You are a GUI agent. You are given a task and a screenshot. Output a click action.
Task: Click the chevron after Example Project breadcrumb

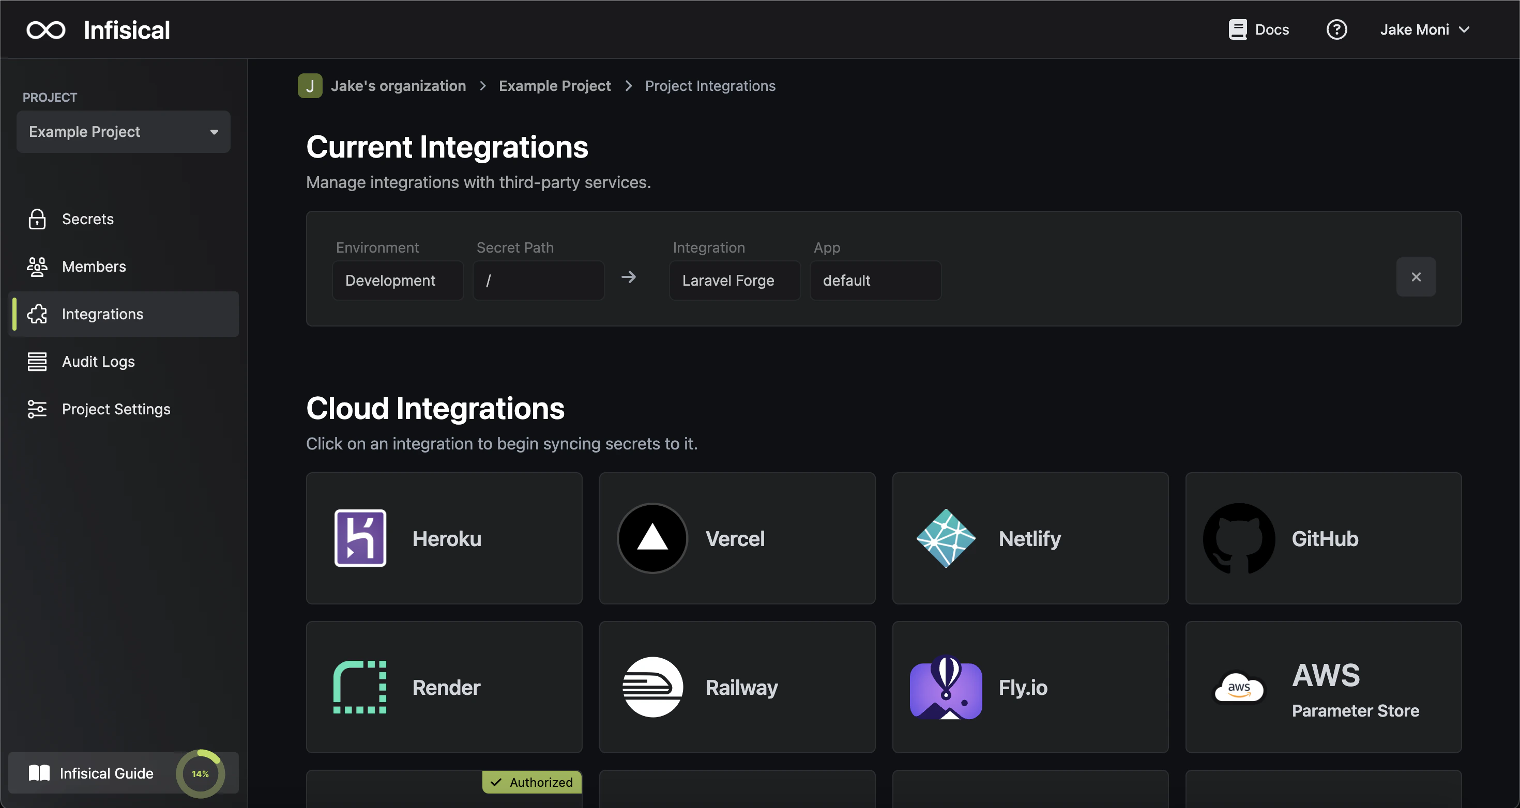[x=628, y=86]
